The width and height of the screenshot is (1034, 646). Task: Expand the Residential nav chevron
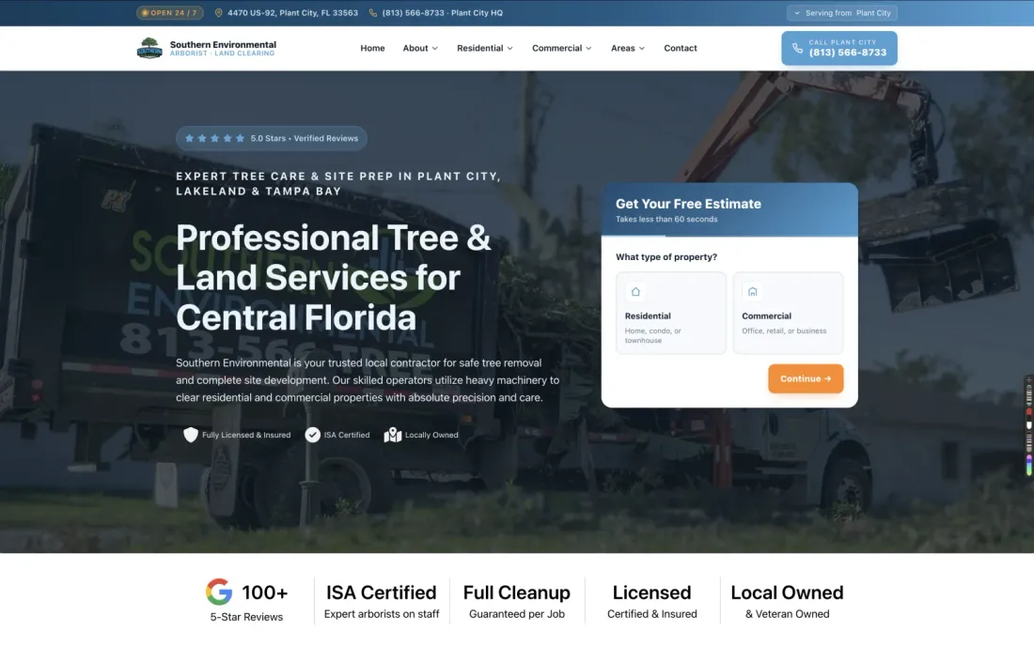(509, 48)
